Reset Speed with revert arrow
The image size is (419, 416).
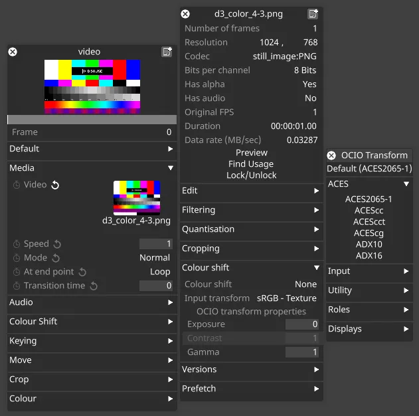click(57, 244)
